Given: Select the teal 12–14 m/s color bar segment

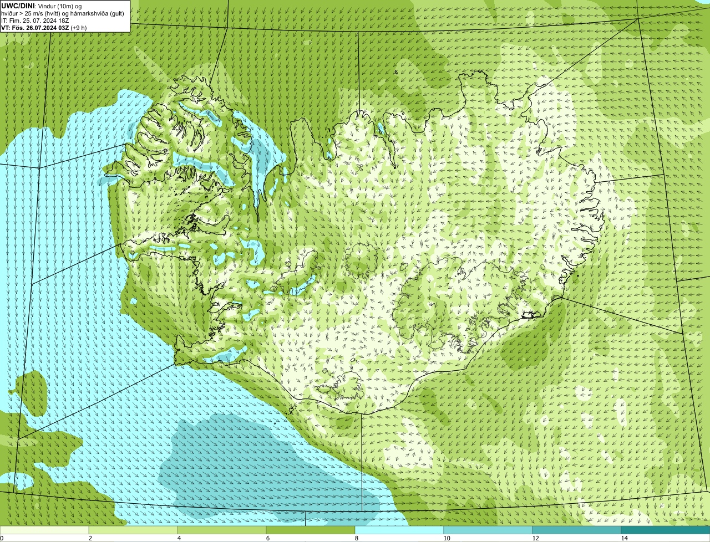Looking at the screenshot, I should [x=577, y=530].
